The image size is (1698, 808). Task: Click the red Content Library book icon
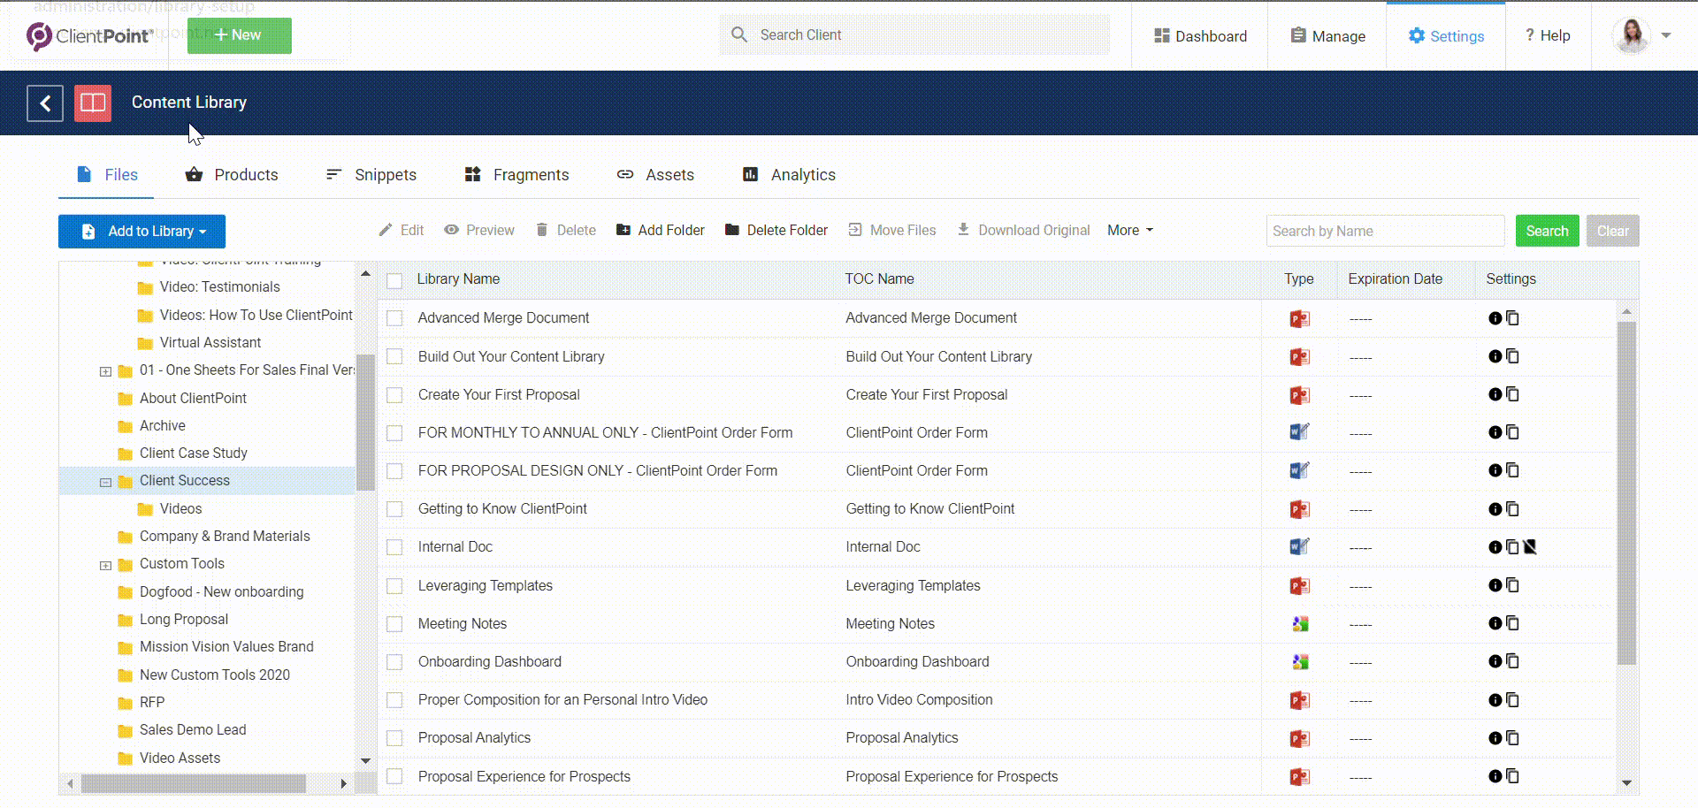[93, 103]
